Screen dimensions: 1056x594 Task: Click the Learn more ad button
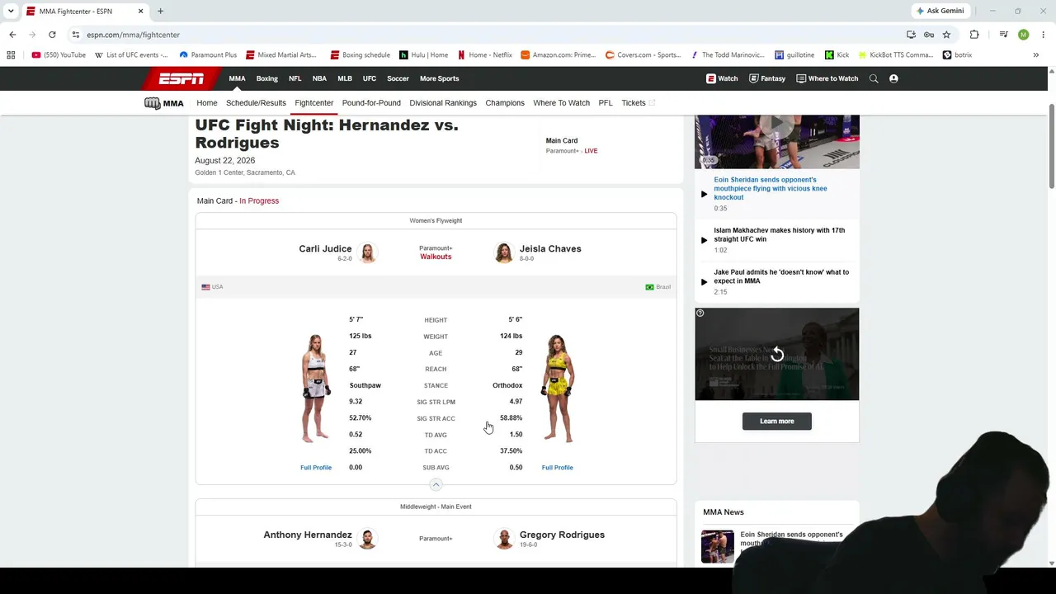[x=777, y=422]
